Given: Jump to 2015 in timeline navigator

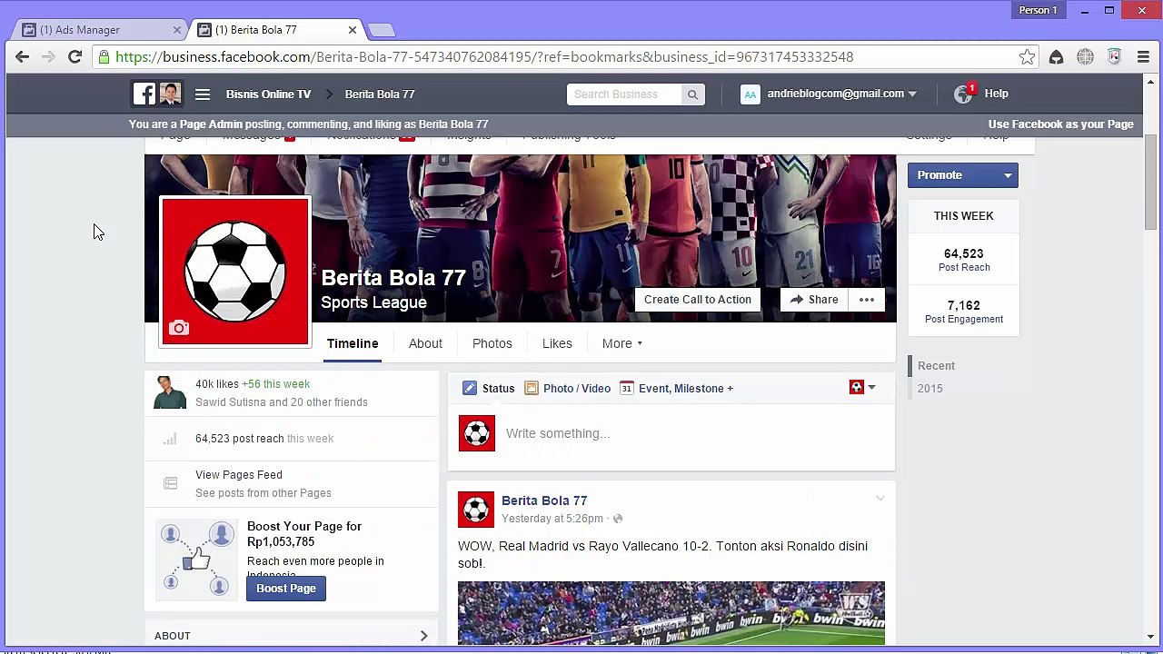Looking at the screenshot, I should (930, 389).
